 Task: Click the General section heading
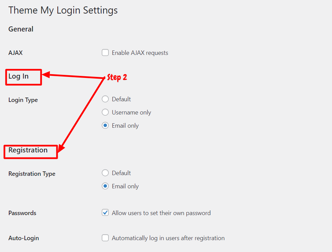click(x=21, y=29)
